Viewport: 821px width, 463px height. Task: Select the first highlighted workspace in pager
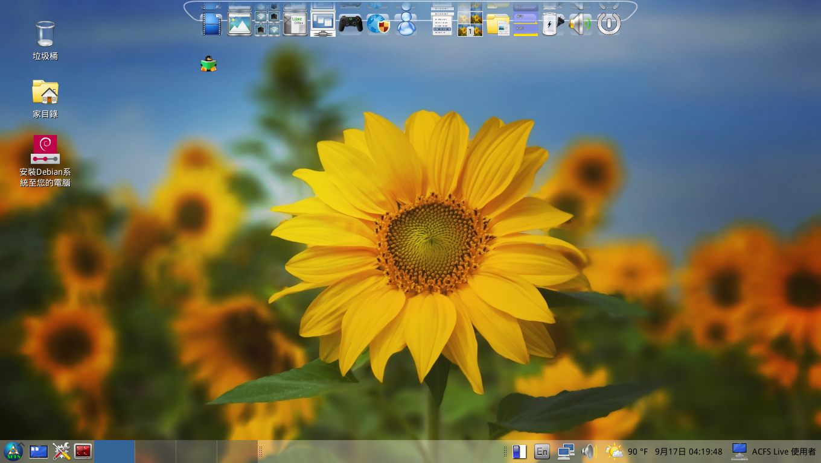point(115,451)
